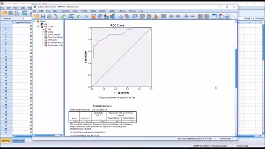This screenshot has height=149, width=265.
Task: Click the Open folder icon in Viewer toolbar
Action: [x=37, y=16]
